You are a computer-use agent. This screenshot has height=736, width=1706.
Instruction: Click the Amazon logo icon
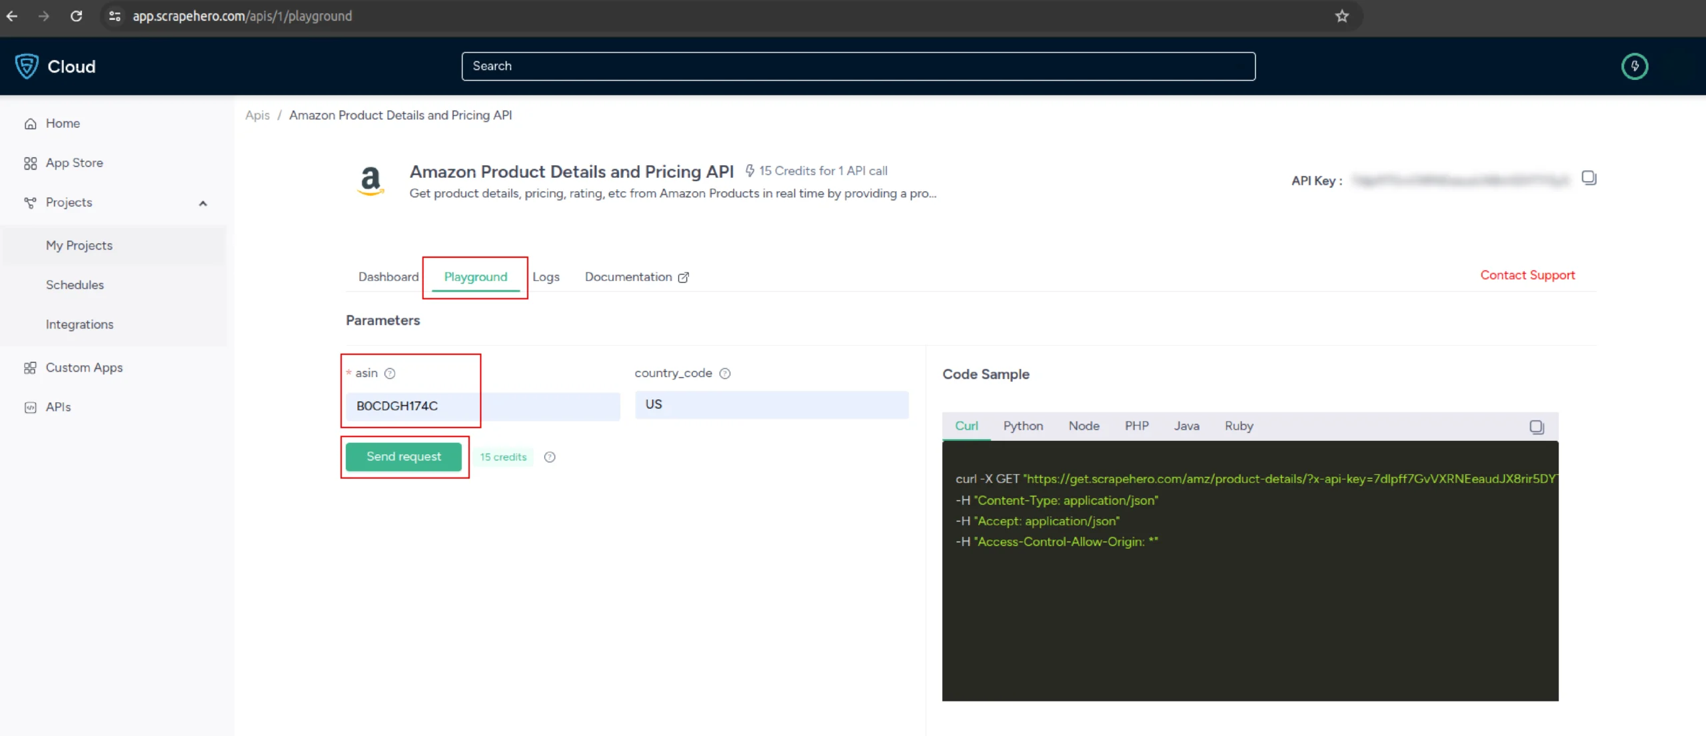(371, 181)
